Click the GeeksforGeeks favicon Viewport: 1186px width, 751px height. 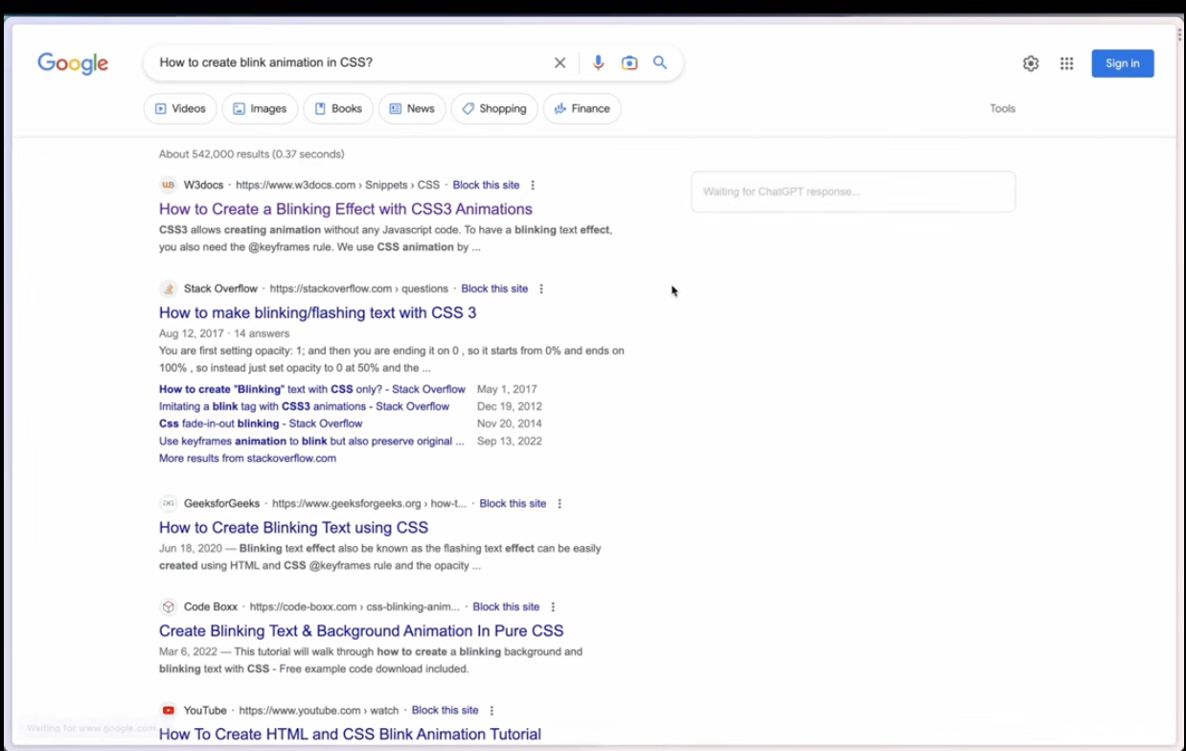tap(169, 503)
